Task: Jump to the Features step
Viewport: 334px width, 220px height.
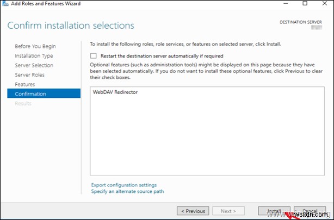Action: click(25, 84)
